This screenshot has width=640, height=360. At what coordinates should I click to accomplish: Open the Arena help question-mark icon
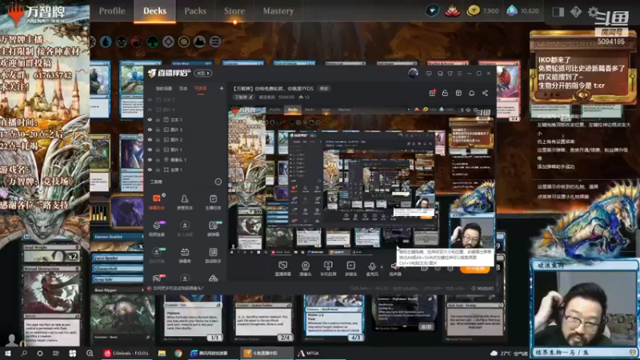pos(575,12)
